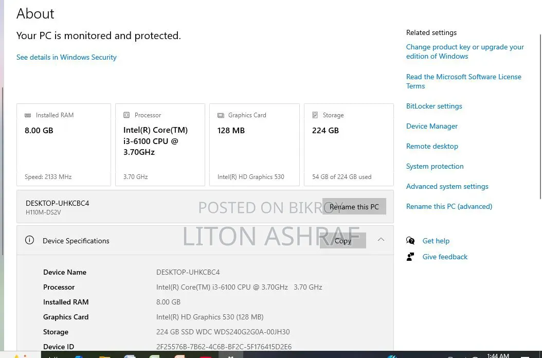
Task: Click the Give feedback link text
Action: (x=445, y=257)
